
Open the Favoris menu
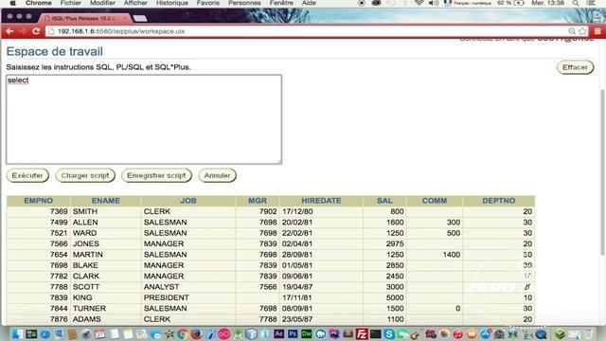click(x=208, y=3)
